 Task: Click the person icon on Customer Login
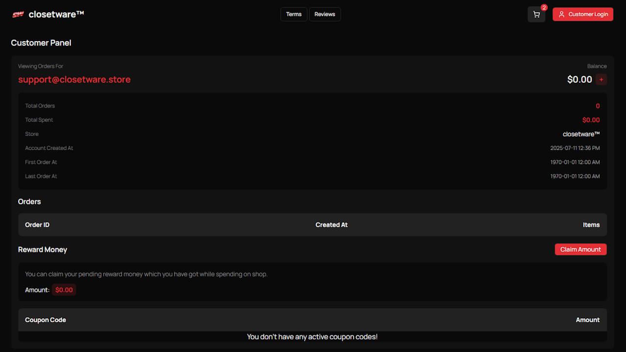(561, 14)
